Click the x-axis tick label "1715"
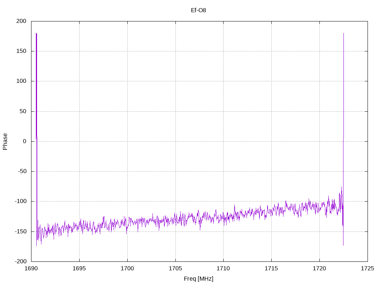This screenshot has width=379, height=284. (x=271, y=268)
